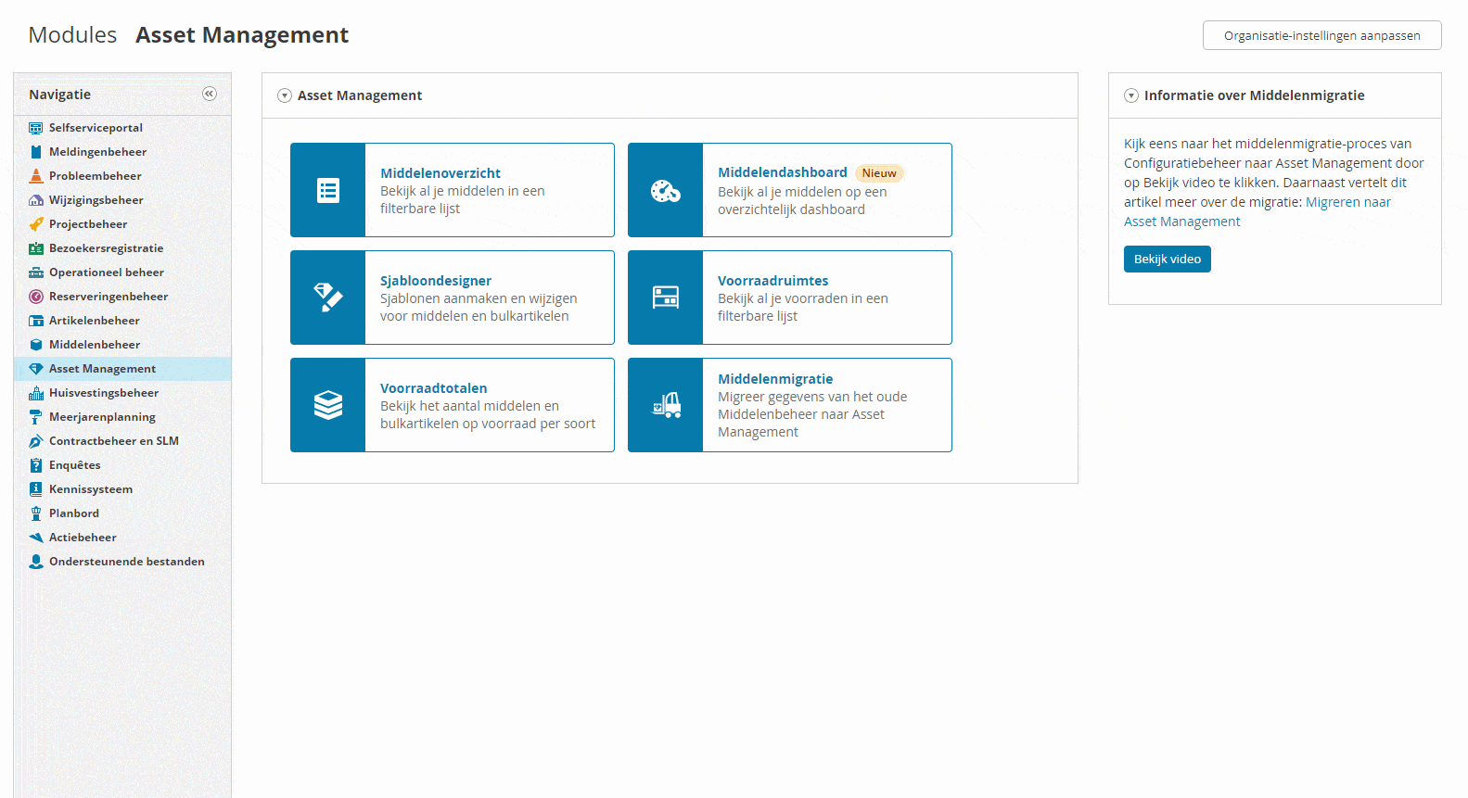
Task: Open Organisatie-instellingen aanpassen
Action: (x=1321, y=35)
